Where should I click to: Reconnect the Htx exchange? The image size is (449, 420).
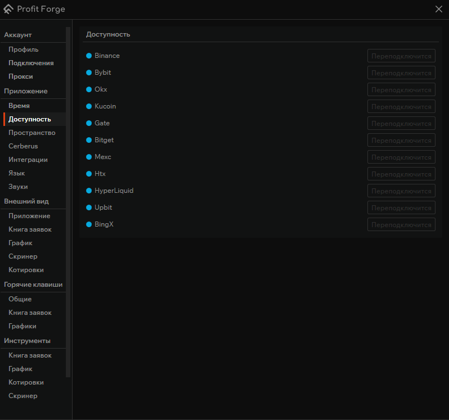[x=401, y=174]
